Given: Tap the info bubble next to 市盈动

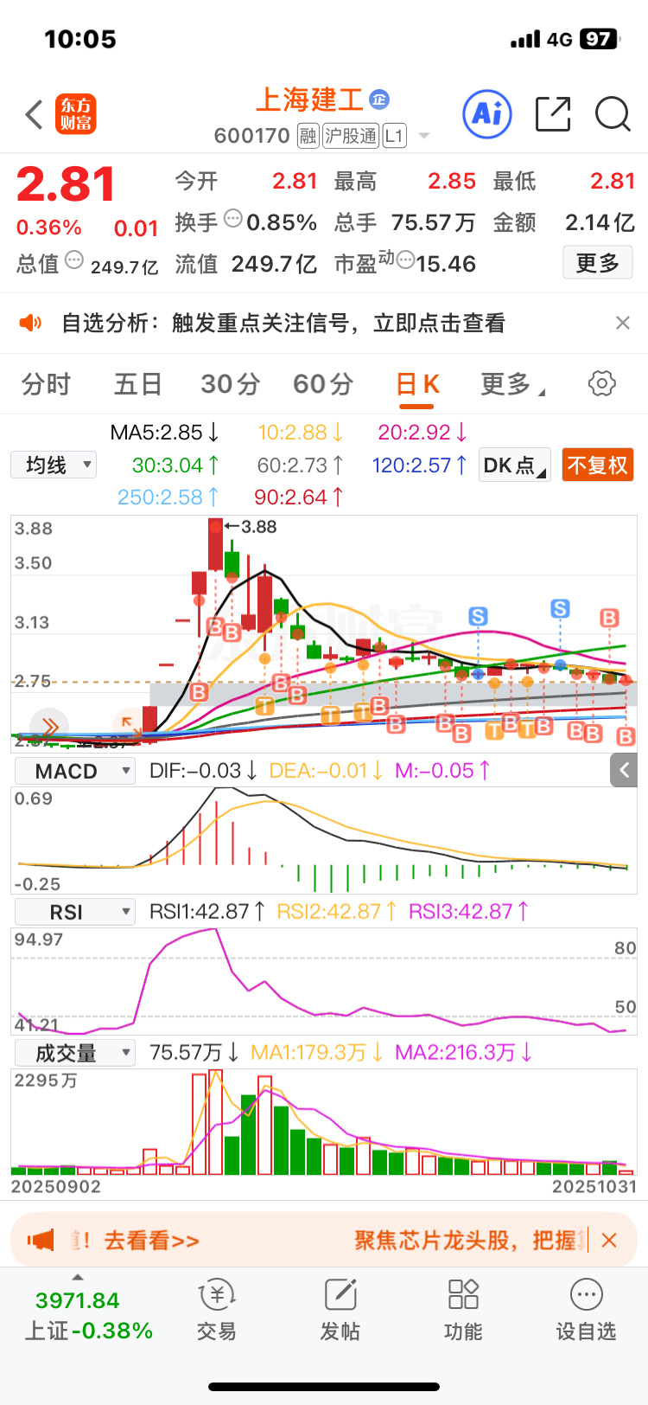Looking at the screenshot, I should point(404,260).
